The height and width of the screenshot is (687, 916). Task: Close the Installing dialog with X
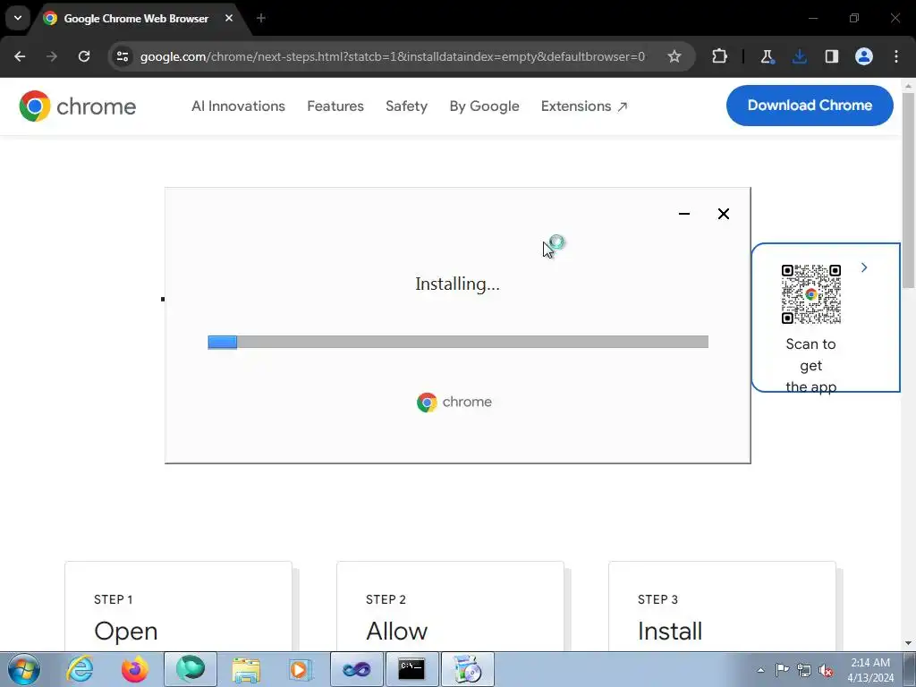723,214
